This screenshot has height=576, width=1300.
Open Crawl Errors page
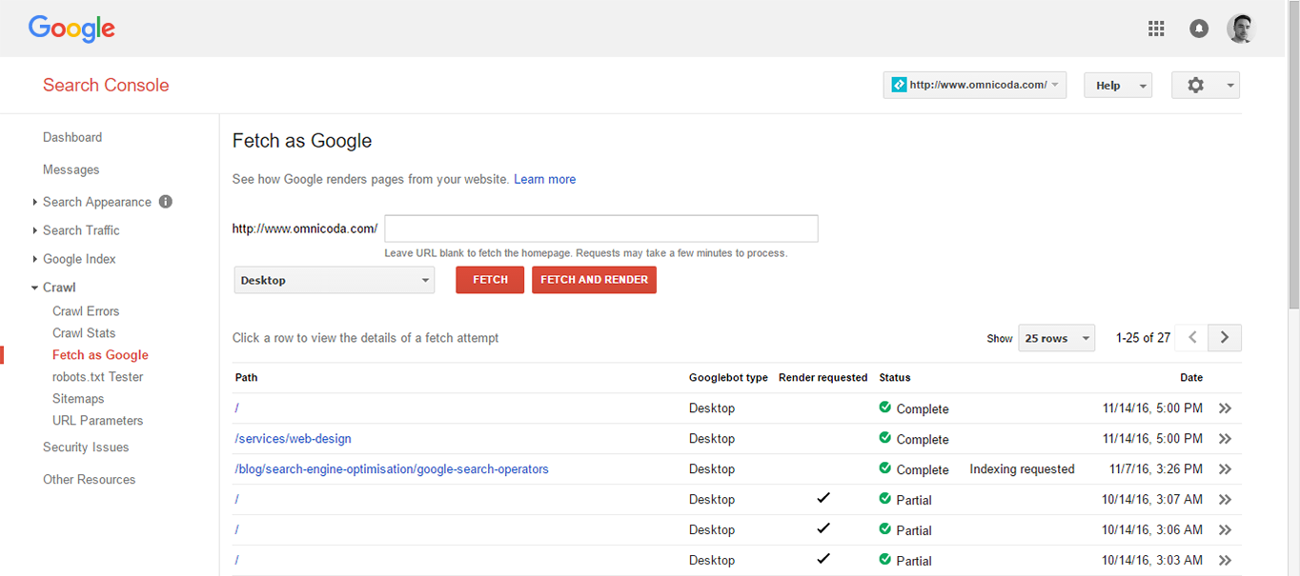point(86,311)
